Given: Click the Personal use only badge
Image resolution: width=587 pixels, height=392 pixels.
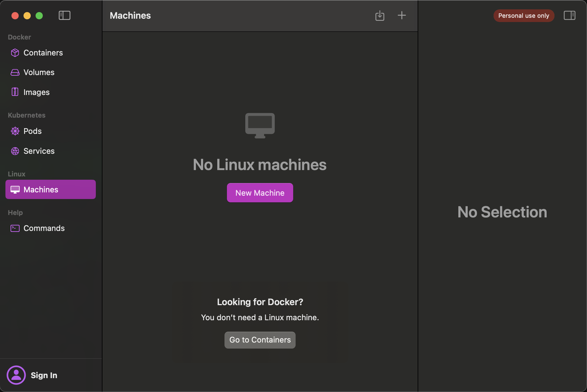Looking at the screenshot, I should [x=524, y=16].
